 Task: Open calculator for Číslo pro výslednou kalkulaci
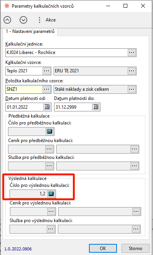pos(51,194)
